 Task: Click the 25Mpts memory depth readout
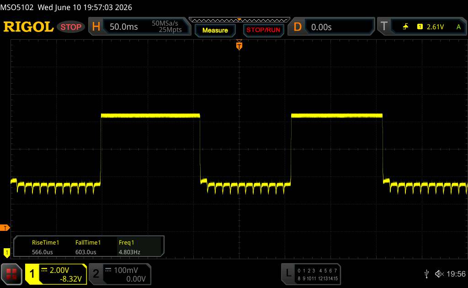point(170,30)
